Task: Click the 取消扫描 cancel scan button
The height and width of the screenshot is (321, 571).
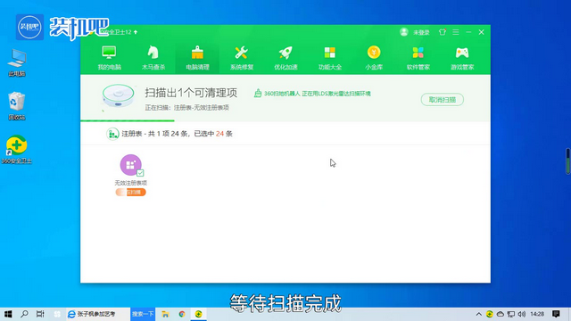Action: (x=443, y=100)
